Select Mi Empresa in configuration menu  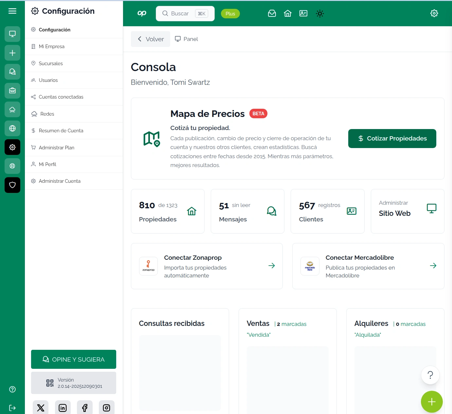tap(52, 47)
